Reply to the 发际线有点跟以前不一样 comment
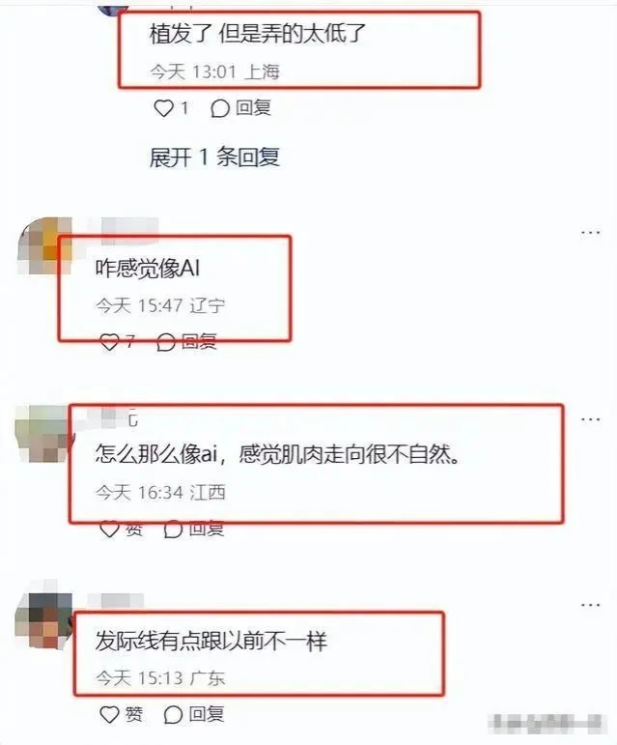This screenshot has width=617, height=745. [194, 714]
